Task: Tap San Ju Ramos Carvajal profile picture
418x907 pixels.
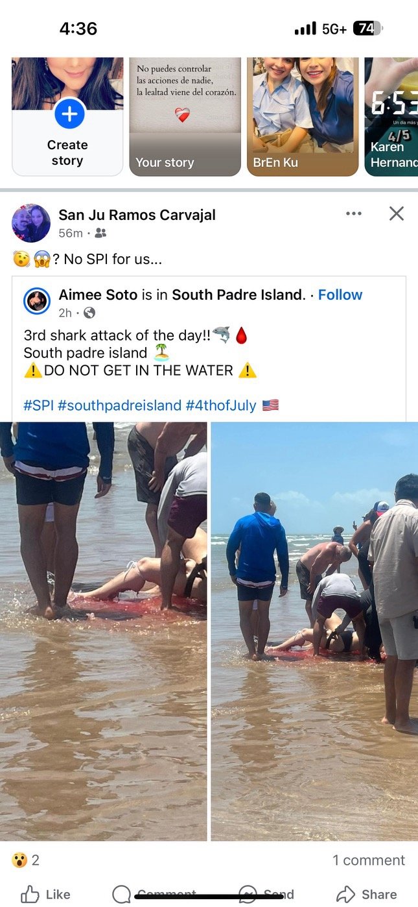Action: (x=31, y=223)
